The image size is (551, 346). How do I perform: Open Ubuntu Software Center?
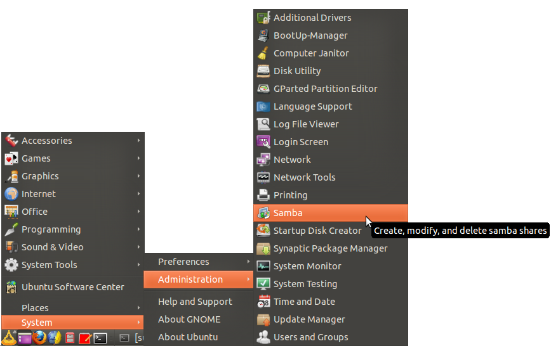click(x=73, y=287)
